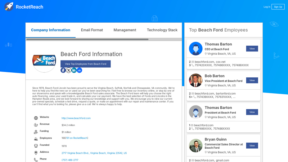The height and width of the screenshot is (162, 288).
Task: Open Beach Ford's LinkedIn icon
Action: [x=74, y=70]
